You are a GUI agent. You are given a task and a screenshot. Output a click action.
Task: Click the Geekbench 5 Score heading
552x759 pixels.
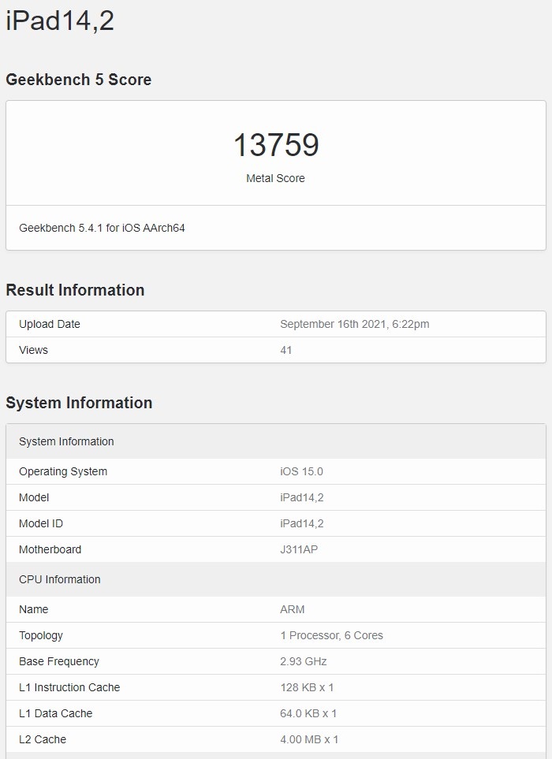click(x=78, y=80)
